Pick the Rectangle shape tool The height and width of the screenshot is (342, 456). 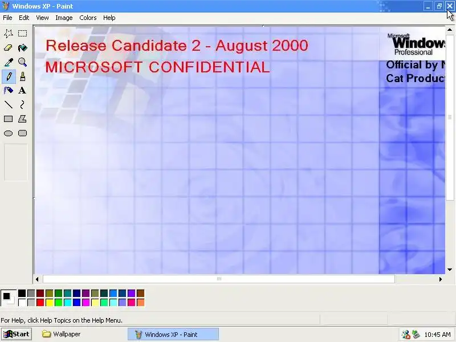[9, 119]
